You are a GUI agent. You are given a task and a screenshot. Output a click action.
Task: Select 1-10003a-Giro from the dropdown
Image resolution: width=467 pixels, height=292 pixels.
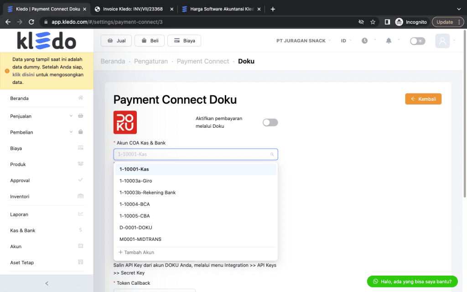click(196, 181)
